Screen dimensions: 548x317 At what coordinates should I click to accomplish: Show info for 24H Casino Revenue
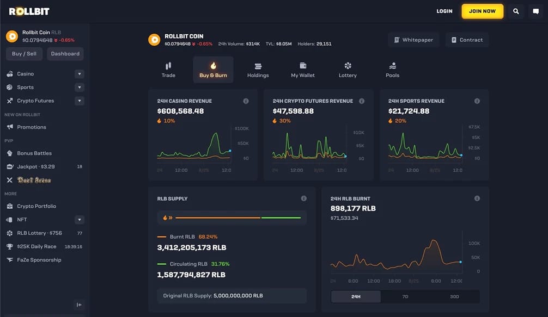246,101
